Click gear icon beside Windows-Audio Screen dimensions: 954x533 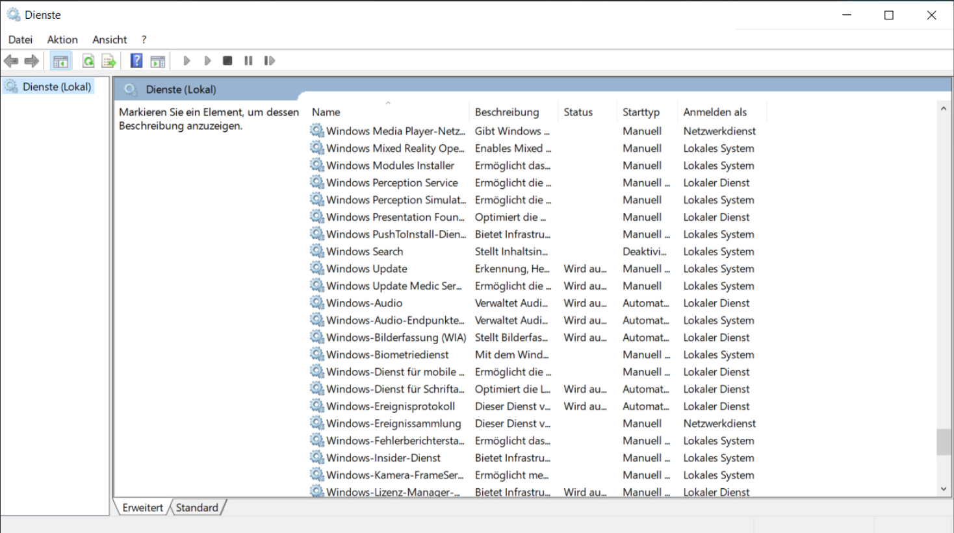[x=317, y=303]
